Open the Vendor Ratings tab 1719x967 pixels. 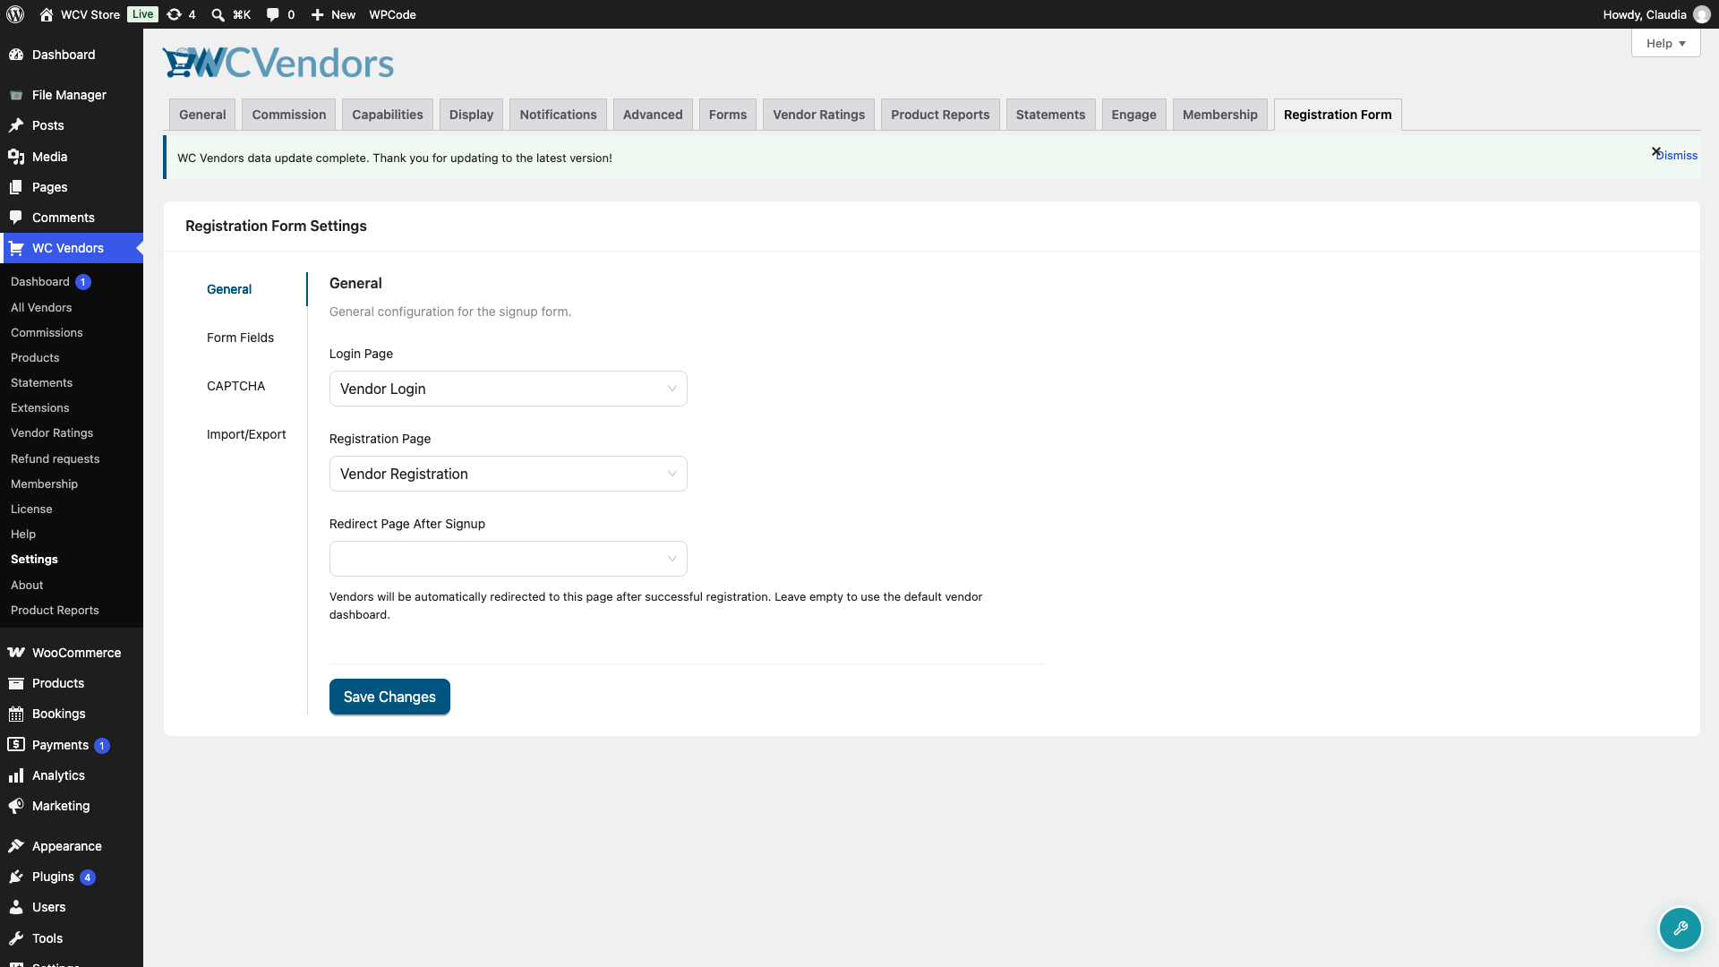click(819, 115)
